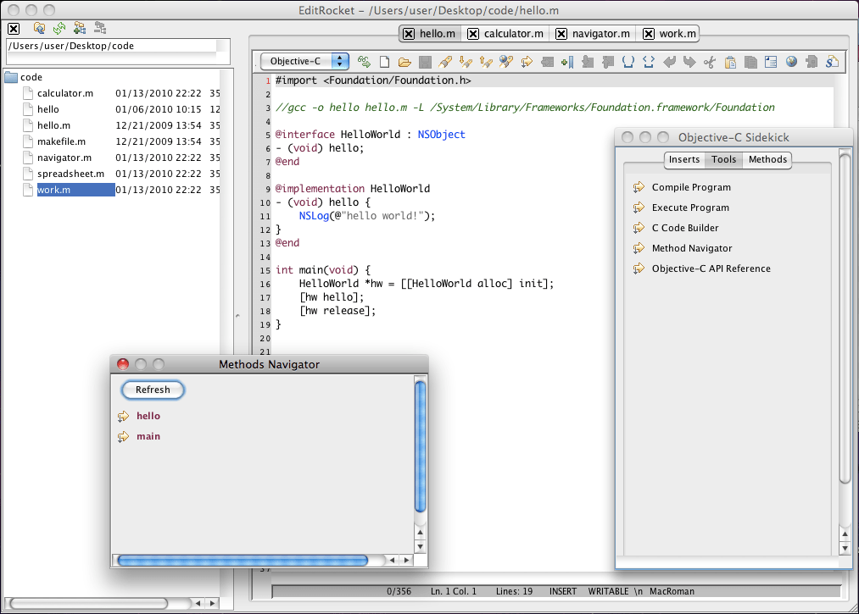This screenshot has height=614, width=859.
Task: Click Compile Program in Sidekick
Action: point(691,187)
